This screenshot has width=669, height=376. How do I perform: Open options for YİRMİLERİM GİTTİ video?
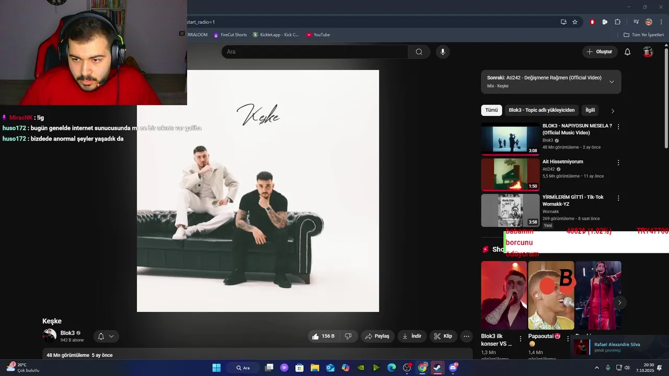click(618, 198)
